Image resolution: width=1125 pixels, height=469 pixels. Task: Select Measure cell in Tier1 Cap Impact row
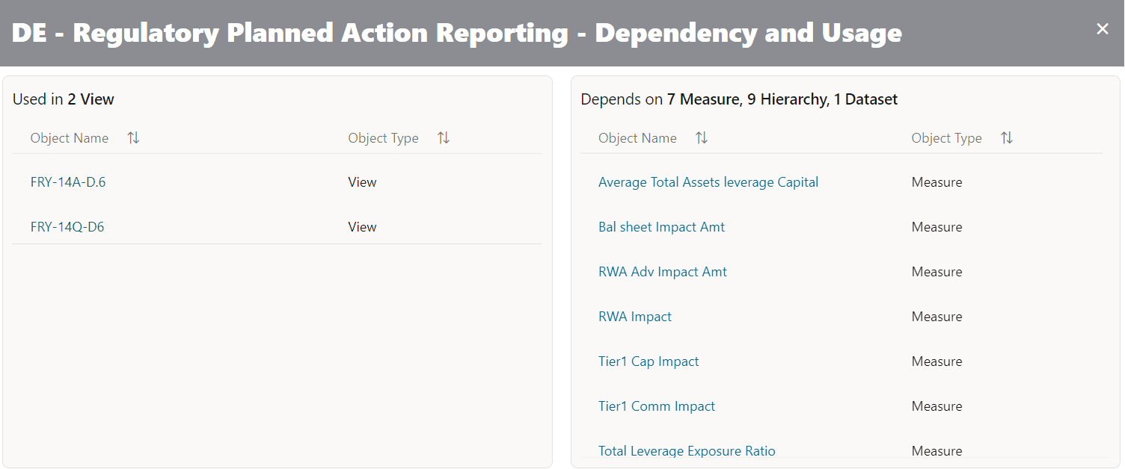coord(937,361)
